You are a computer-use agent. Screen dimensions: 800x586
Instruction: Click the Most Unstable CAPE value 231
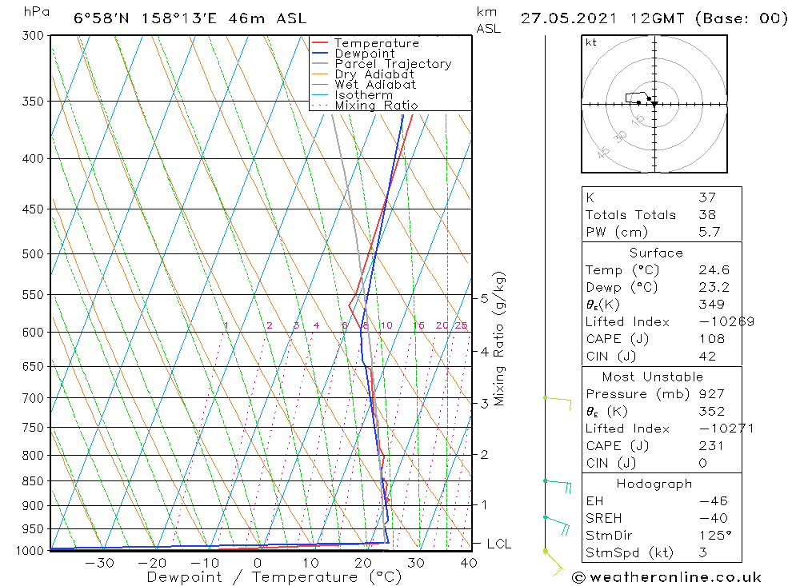click(x=712, y=446)
